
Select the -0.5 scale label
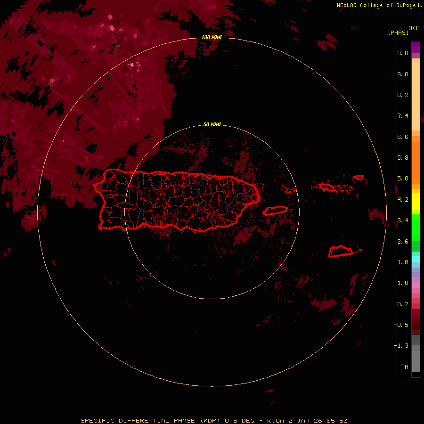click(x=401, y=325)
